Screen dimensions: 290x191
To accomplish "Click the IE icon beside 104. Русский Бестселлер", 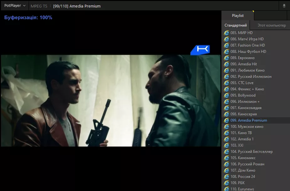I will tap(226, 152).
